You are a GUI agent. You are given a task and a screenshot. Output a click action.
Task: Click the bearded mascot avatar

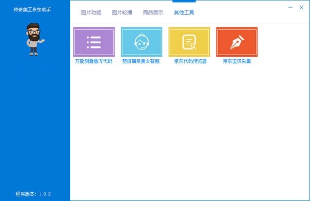tap(35, 40)
